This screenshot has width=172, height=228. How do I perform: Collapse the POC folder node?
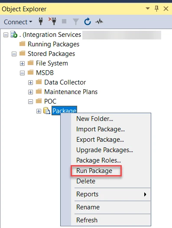30,101
